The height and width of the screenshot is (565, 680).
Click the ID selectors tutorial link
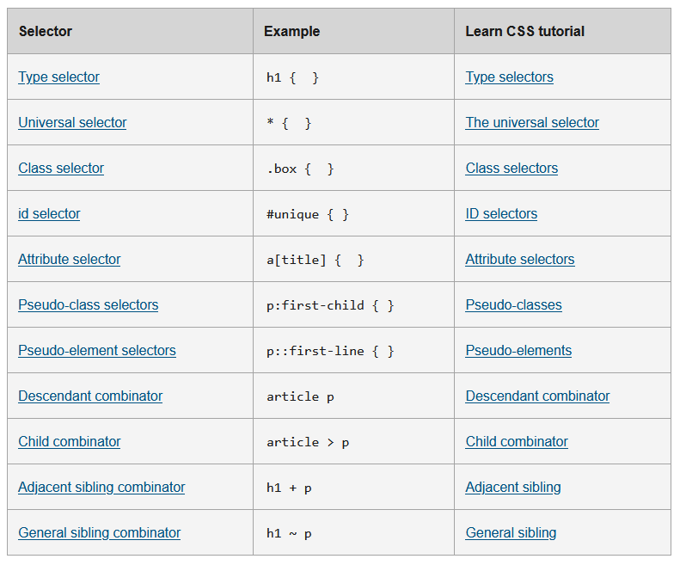click(501, 214)
